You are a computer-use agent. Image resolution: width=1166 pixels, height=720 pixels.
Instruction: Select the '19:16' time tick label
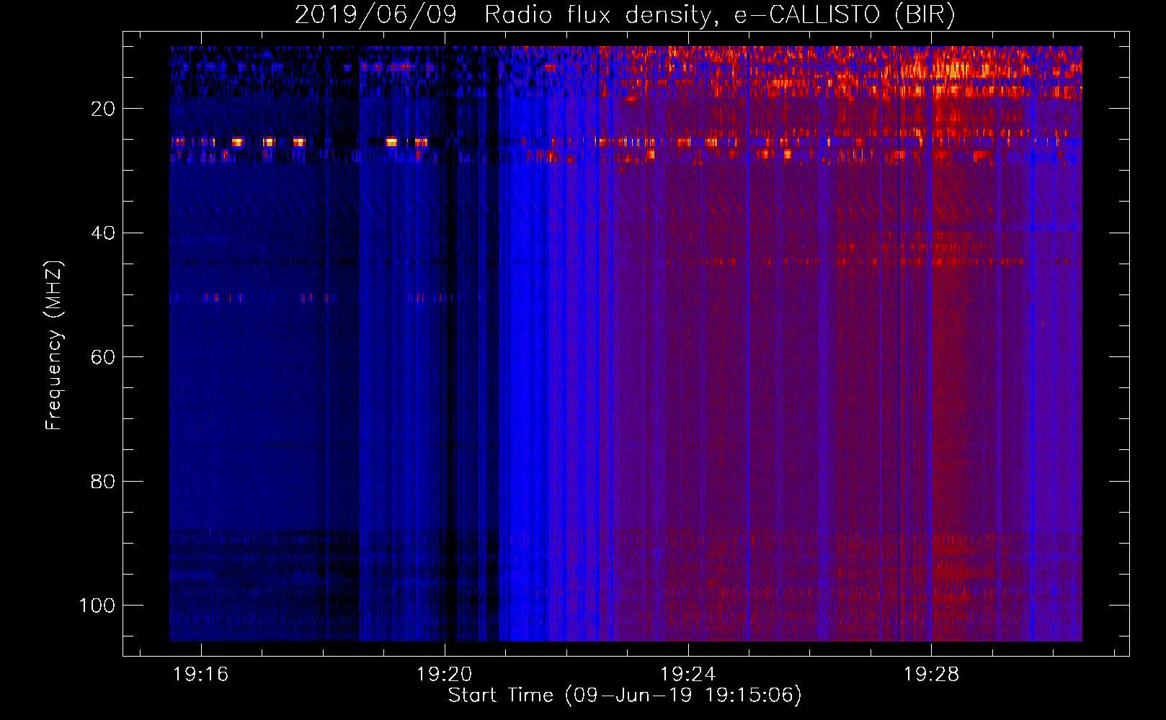pos(201,674)
